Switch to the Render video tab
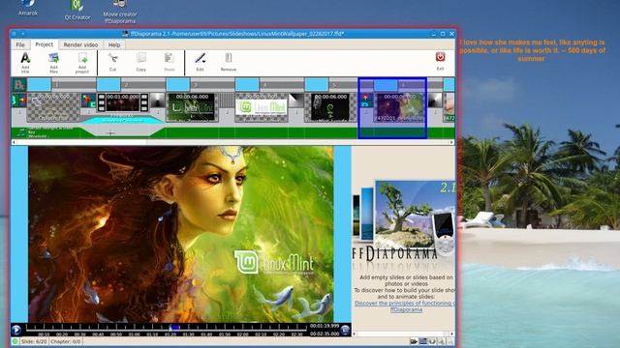 (80, 44)
